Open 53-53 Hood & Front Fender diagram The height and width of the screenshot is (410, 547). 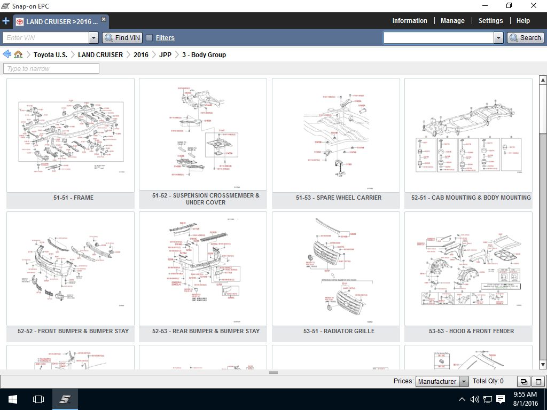click(468, 269)
